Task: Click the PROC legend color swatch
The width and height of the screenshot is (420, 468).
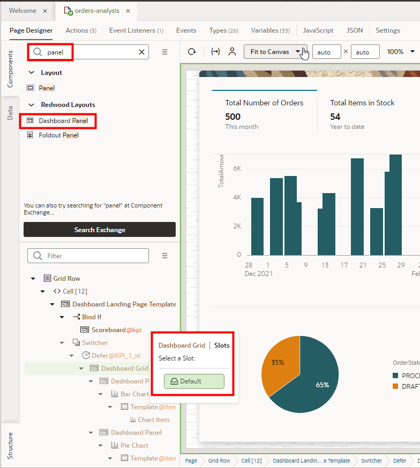Action: click(395, 375)
